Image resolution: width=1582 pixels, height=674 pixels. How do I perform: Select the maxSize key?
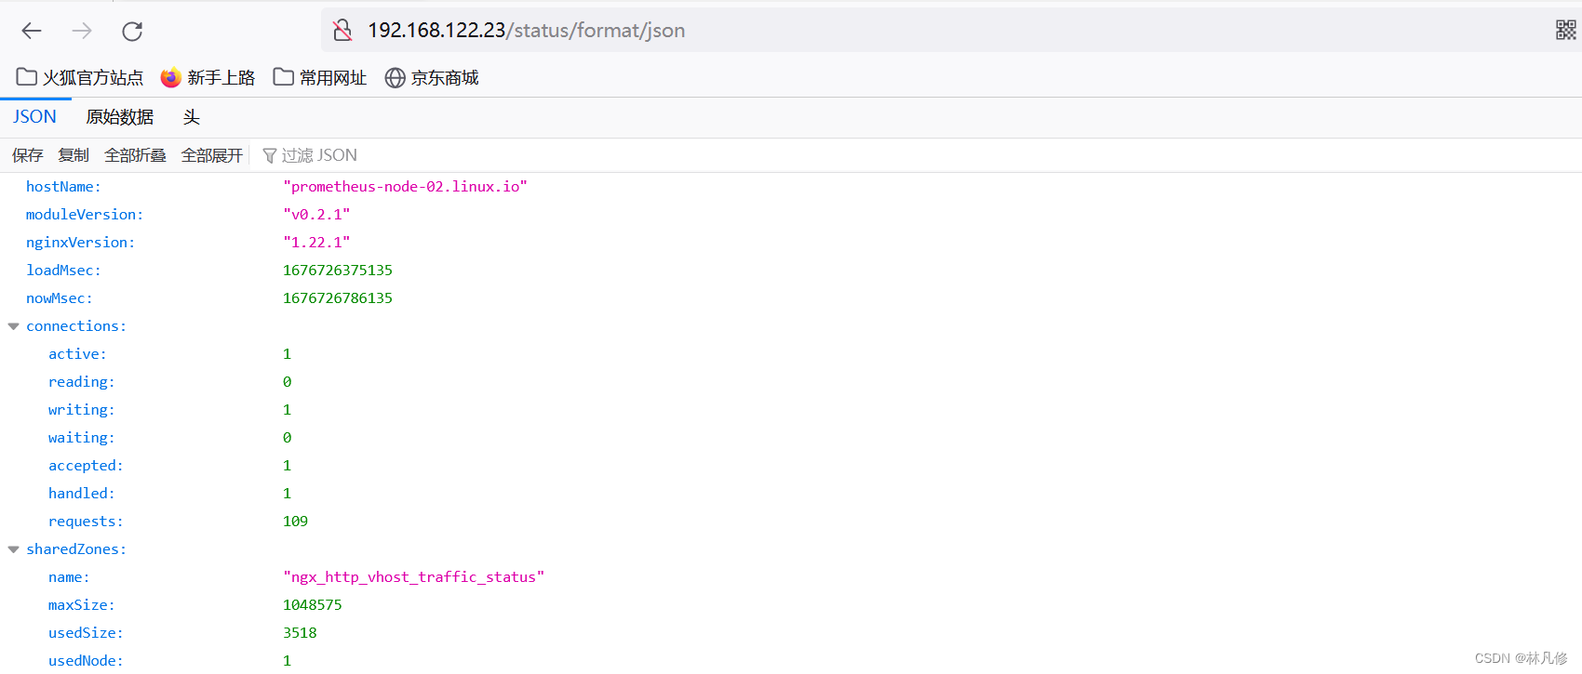[82, 605]
